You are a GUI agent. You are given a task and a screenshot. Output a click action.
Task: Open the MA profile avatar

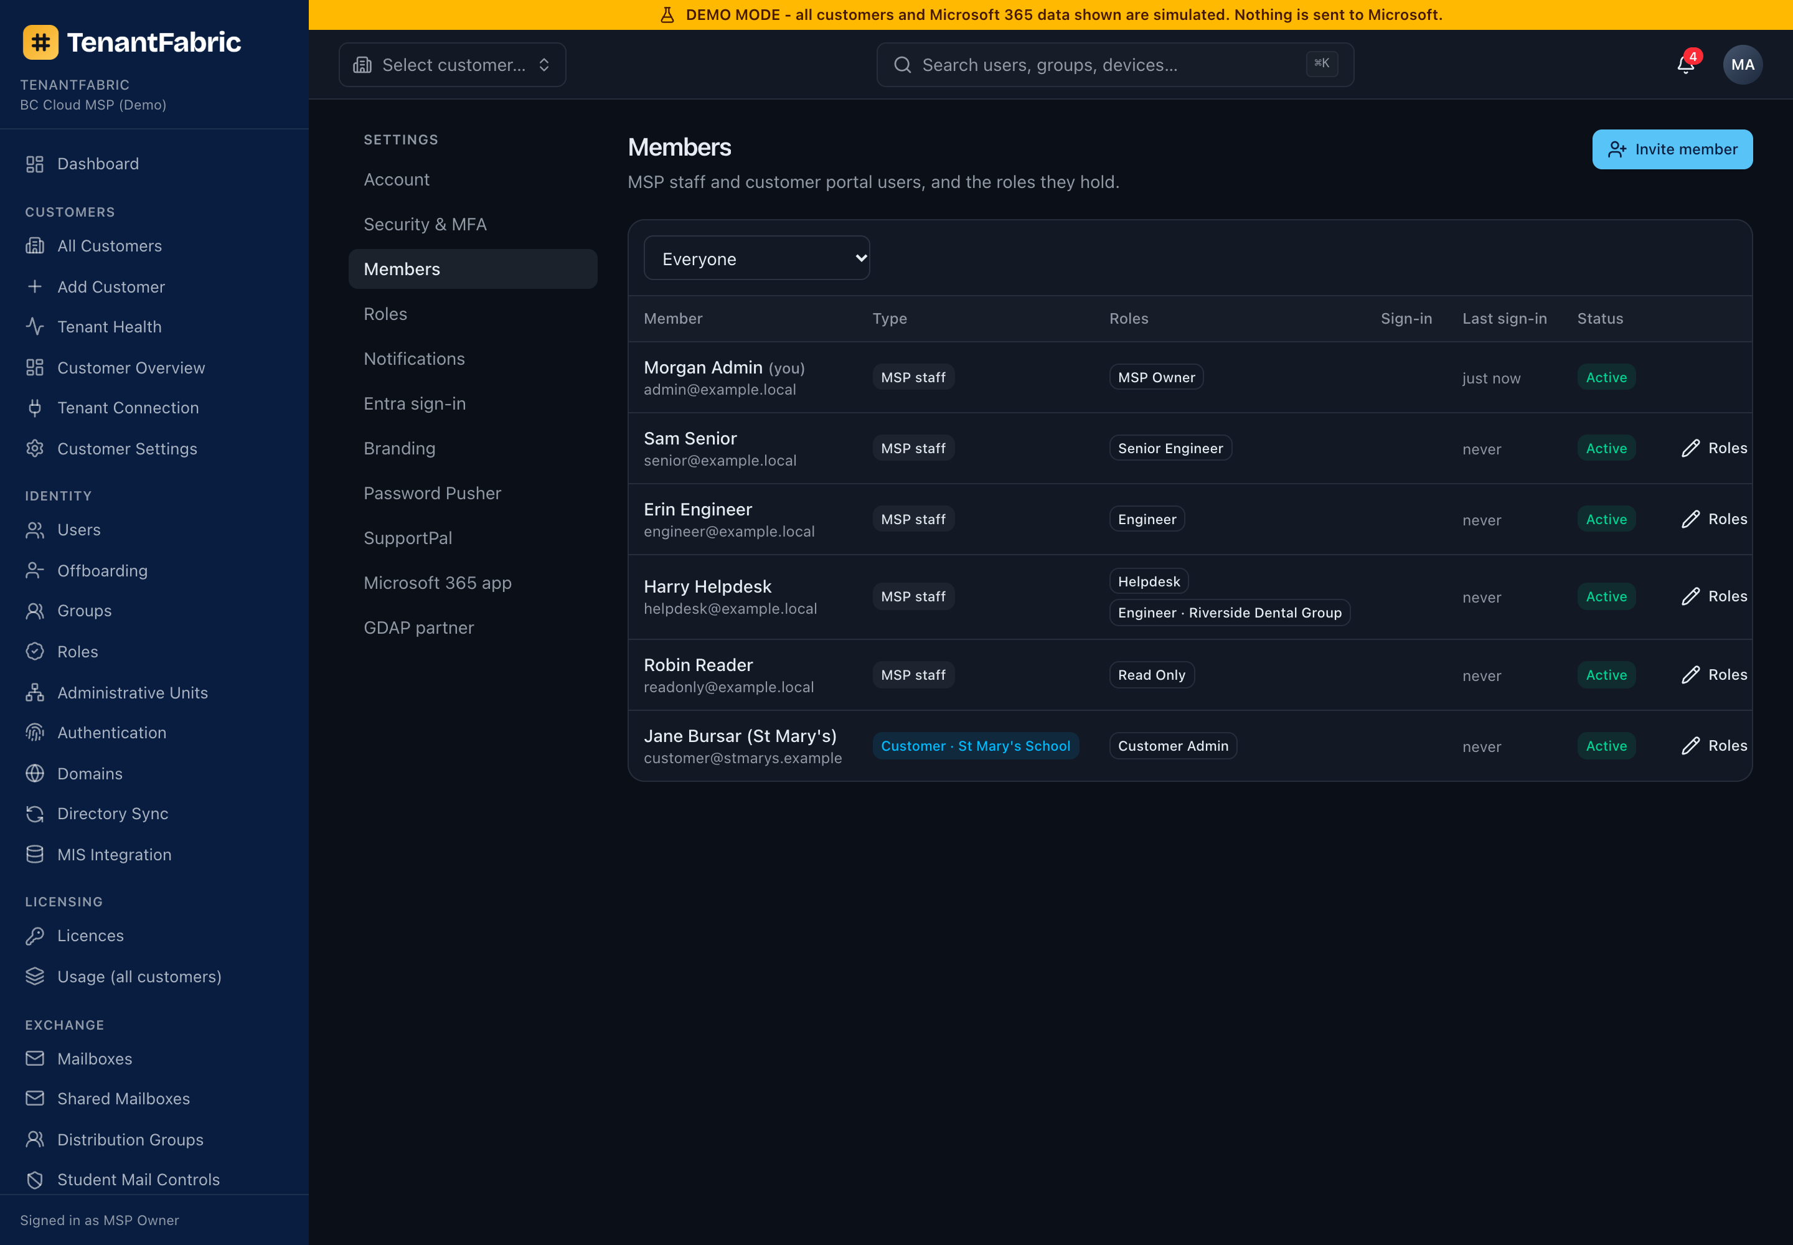pos(1743,65)
